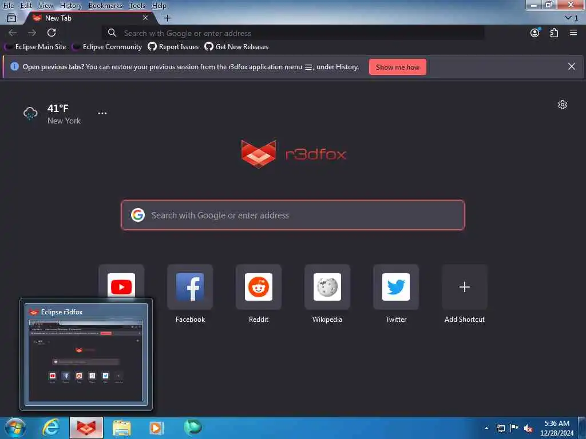Open the Windows Start menu orb
The width and height of the screenshot is (586, 439).
pyautogui.click(x=15, y=428)
